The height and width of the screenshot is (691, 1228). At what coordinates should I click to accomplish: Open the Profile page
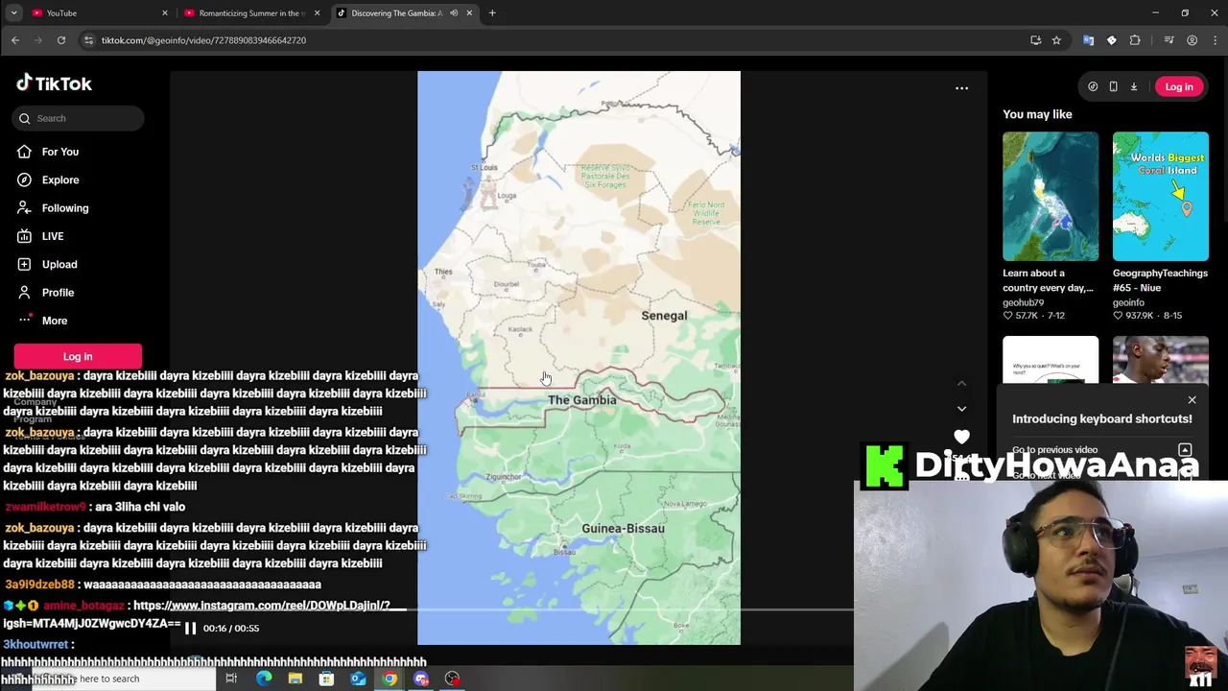pos(58,293)
